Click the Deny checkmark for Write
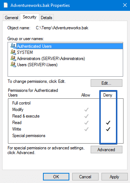Image resolution: width=130 pixels, height=183 pixels. pos(108,129)
